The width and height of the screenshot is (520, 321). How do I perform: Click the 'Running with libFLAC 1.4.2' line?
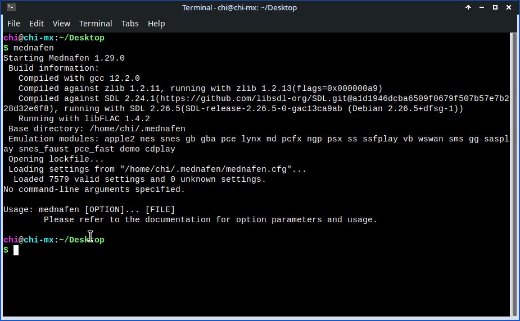(x=84, y=119)
